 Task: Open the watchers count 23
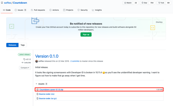point(136,3)
